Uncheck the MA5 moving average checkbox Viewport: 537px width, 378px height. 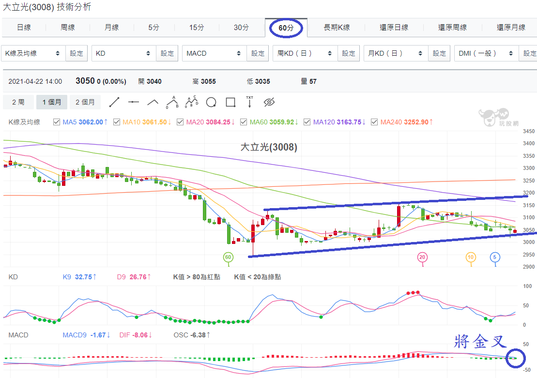click(x=57, y=122)
